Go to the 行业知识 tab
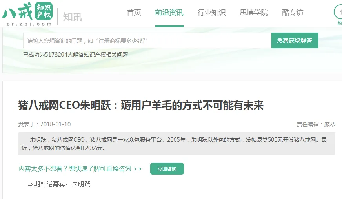The image size is (342, 199). [211, 13]
